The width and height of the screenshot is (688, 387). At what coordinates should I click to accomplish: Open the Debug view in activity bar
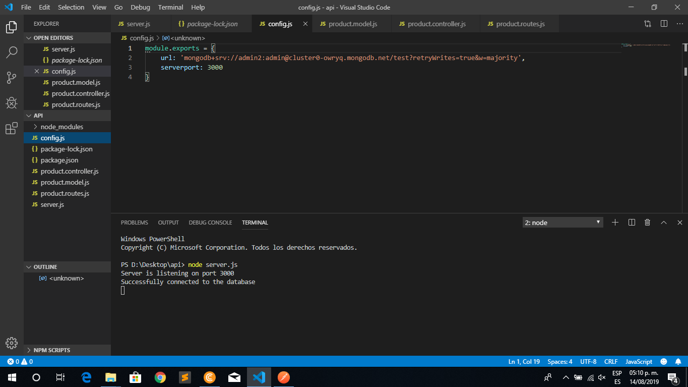(x=12, y=103)
